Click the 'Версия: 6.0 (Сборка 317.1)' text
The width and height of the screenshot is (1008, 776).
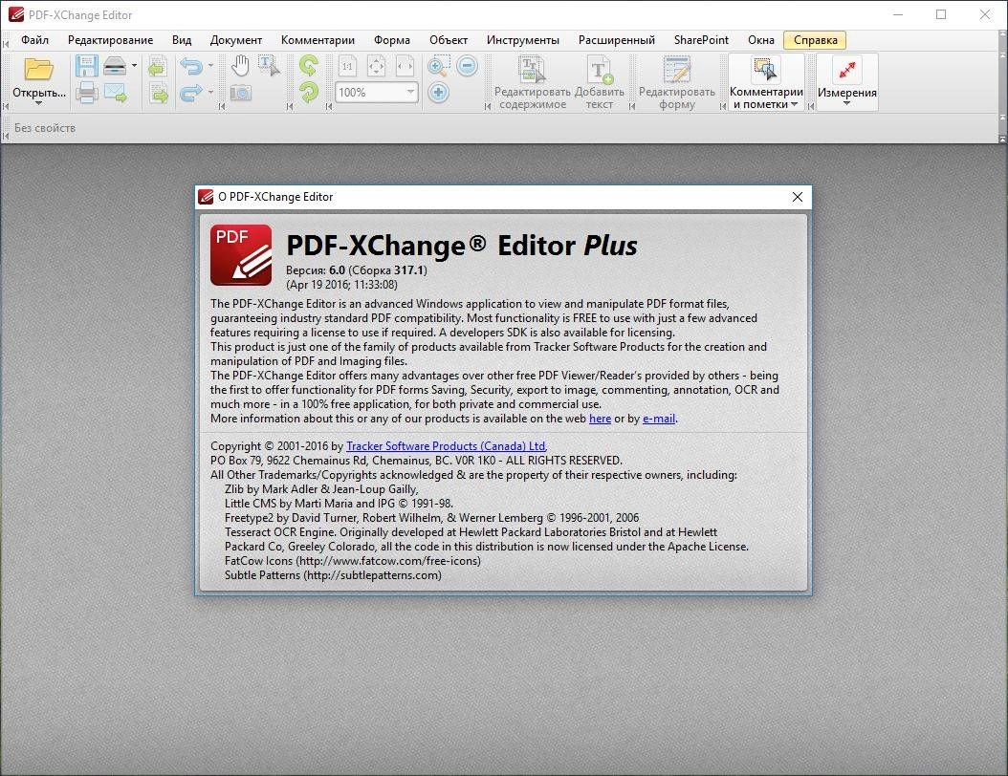pos(357,270)
